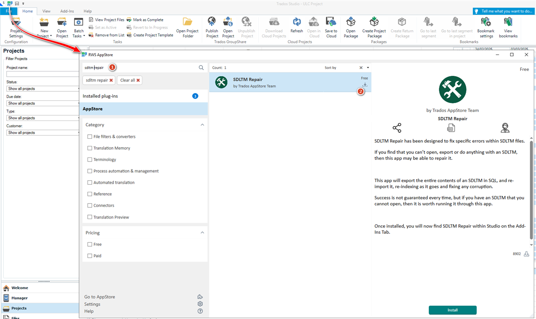Click Clear all filters button
This screenshot has width=536, height=319.
point(130,80)
